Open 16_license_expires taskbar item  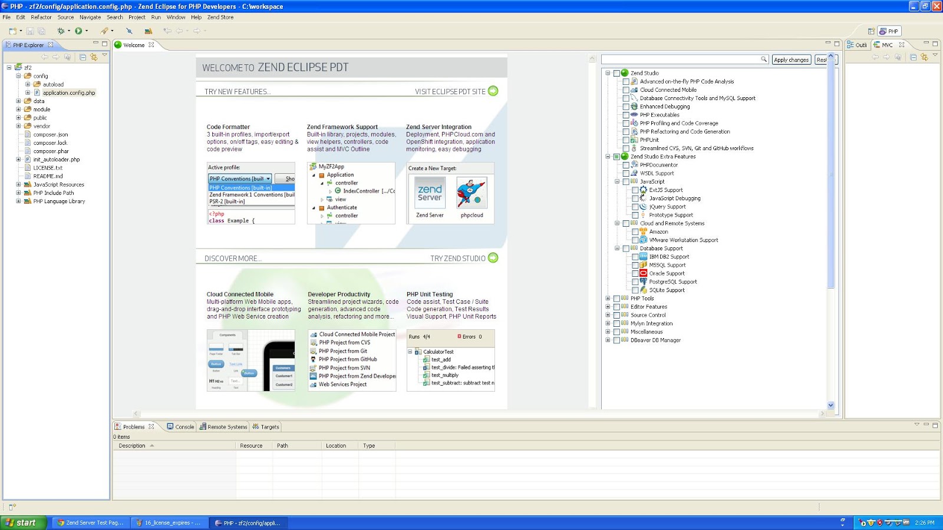coord(169,523)
